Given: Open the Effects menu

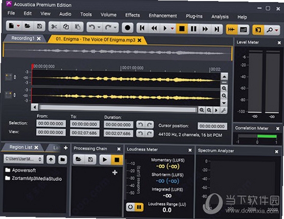Looking at the screenshot, I should (132, 15).
